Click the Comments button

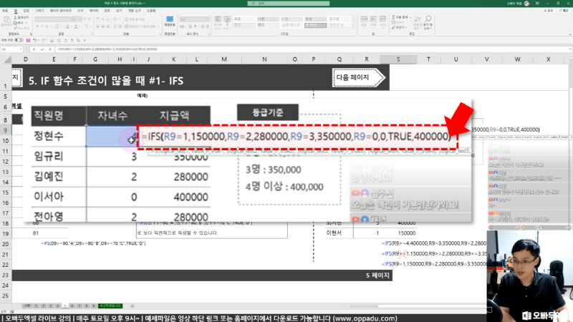pos(564,11)
